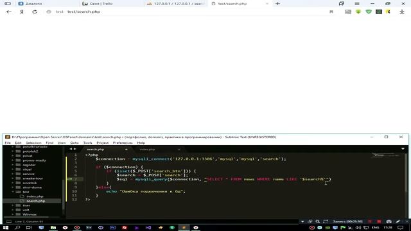Switch the ENG input language

pos(375,228)
